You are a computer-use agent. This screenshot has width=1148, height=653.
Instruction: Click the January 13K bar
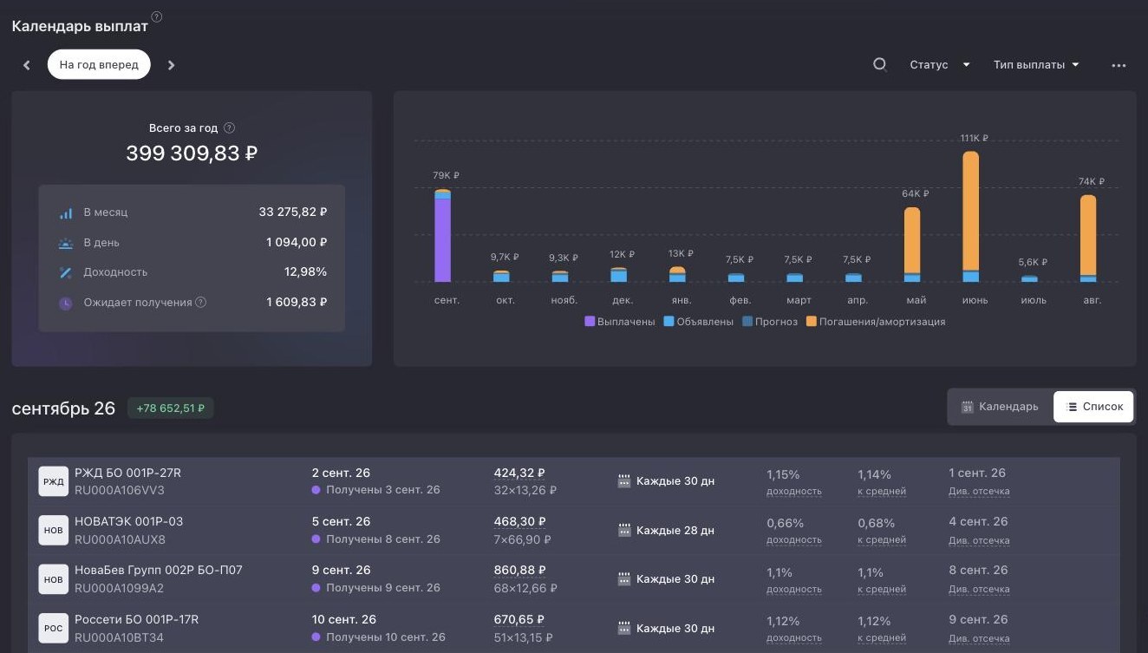pyautogui.click(x=677, y=274)
